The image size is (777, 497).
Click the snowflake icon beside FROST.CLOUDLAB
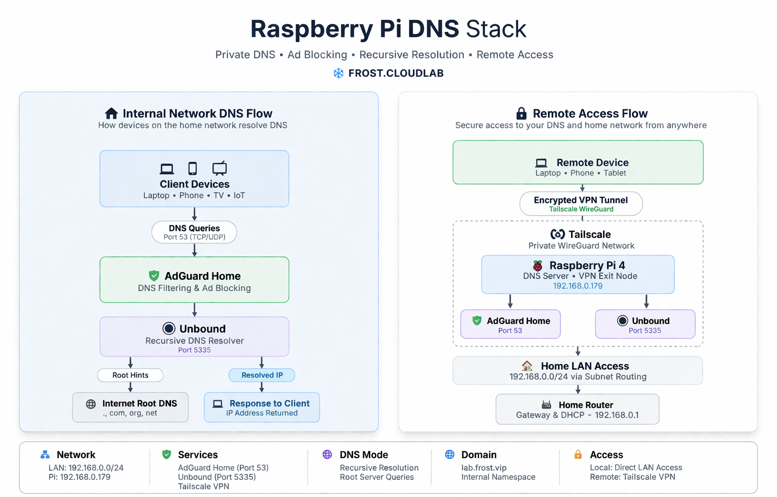pos(338,73)
